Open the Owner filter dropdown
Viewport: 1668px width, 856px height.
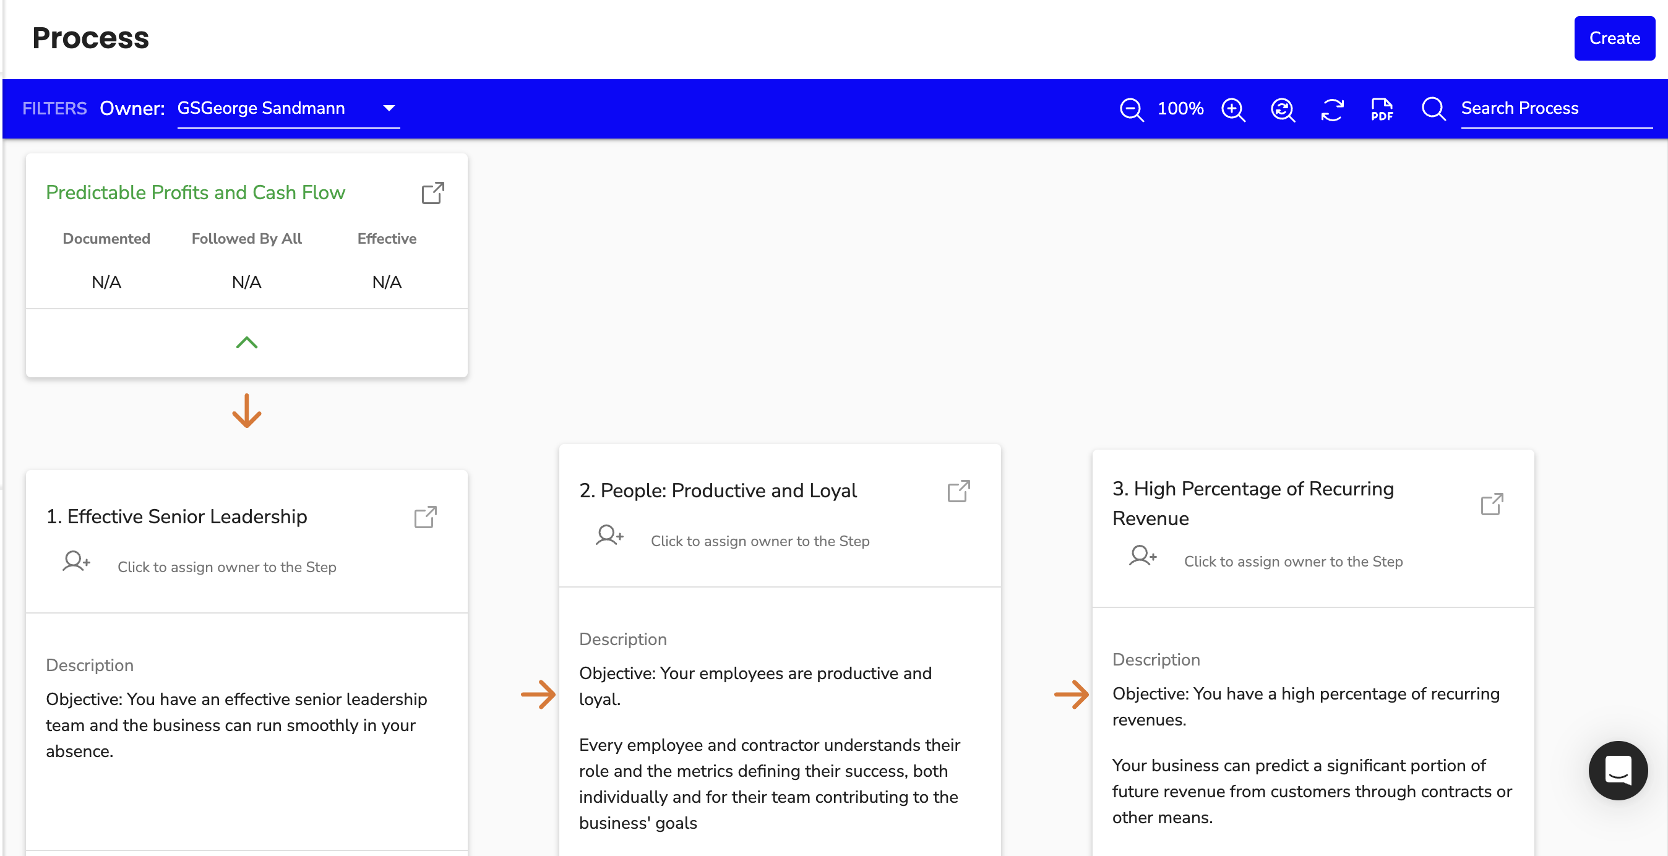[x=288, y=108]
